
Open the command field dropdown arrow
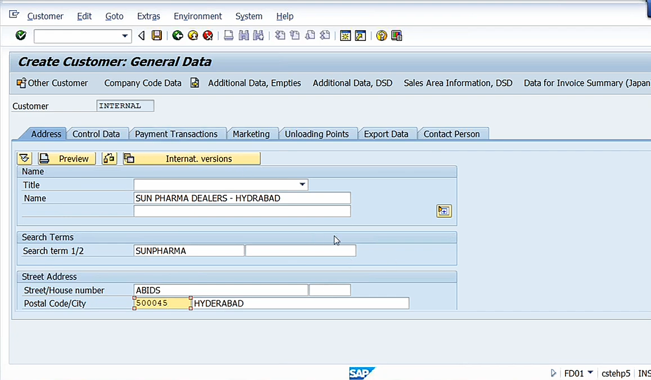125,36
